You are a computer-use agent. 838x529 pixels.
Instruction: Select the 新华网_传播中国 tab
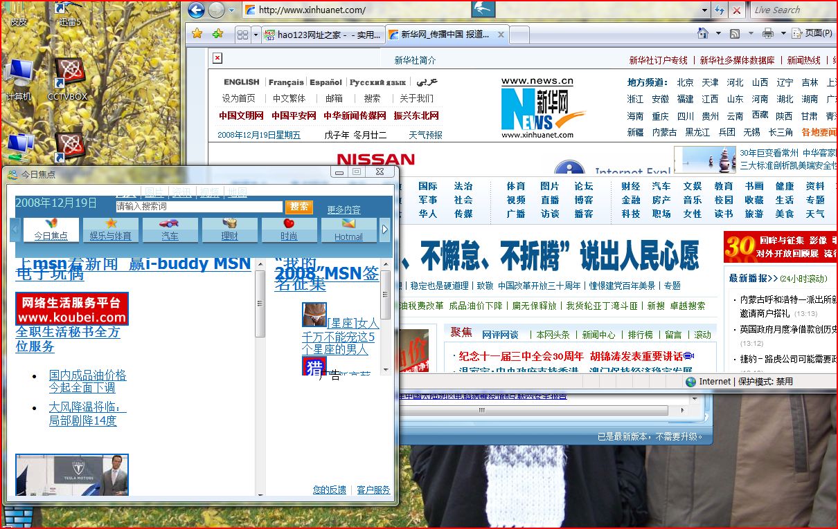click(x=447, y=34)
